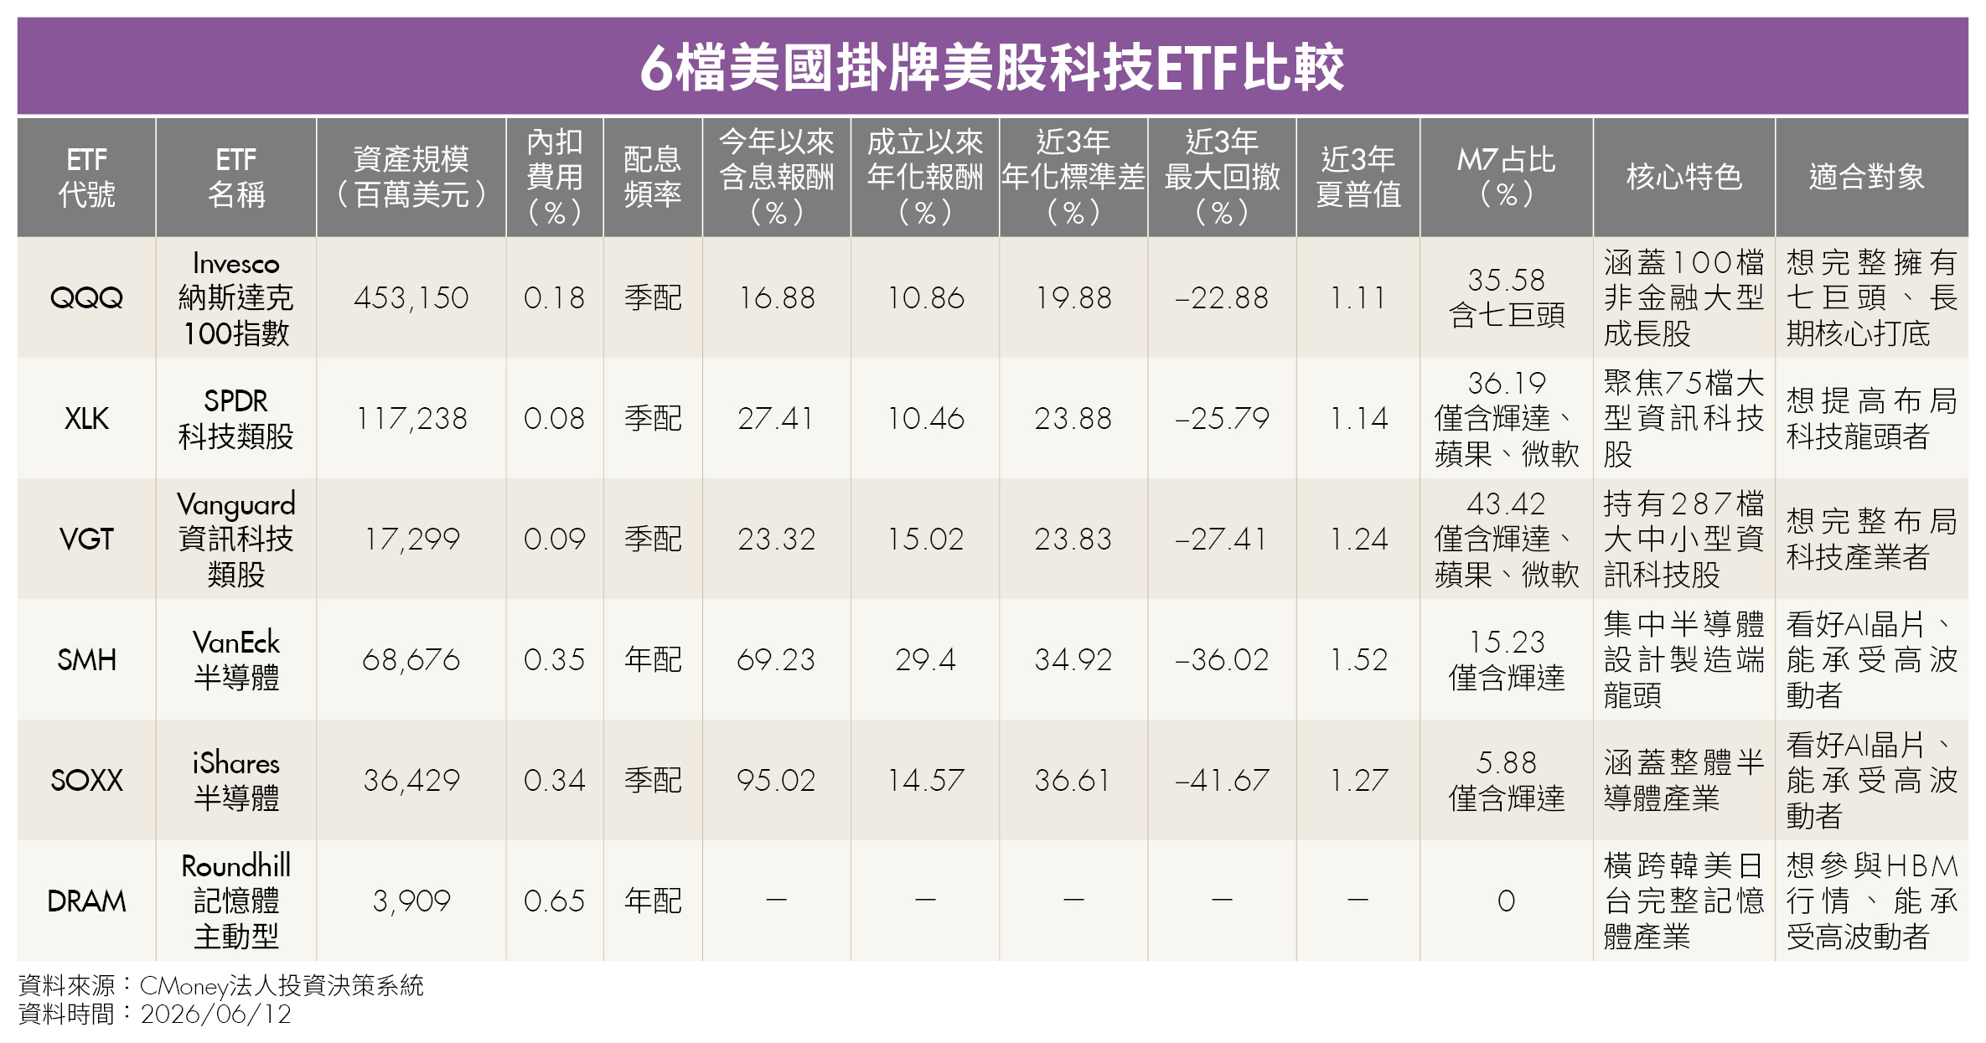
Task: Click the asset size value 68,676
Action: pos(411,659)
